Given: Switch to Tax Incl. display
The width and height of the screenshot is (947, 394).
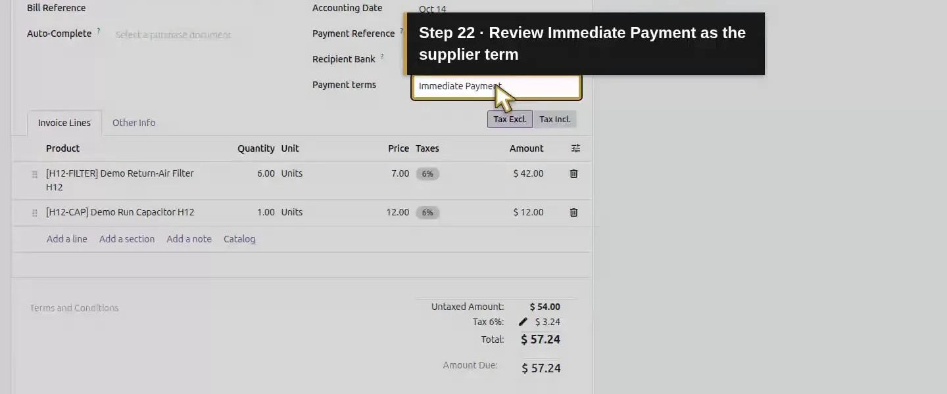Looking at the screenshot, I should click(x=554, y=120).
